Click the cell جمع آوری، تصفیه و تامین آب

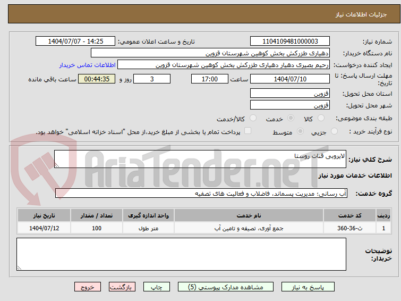coord(249,228)
